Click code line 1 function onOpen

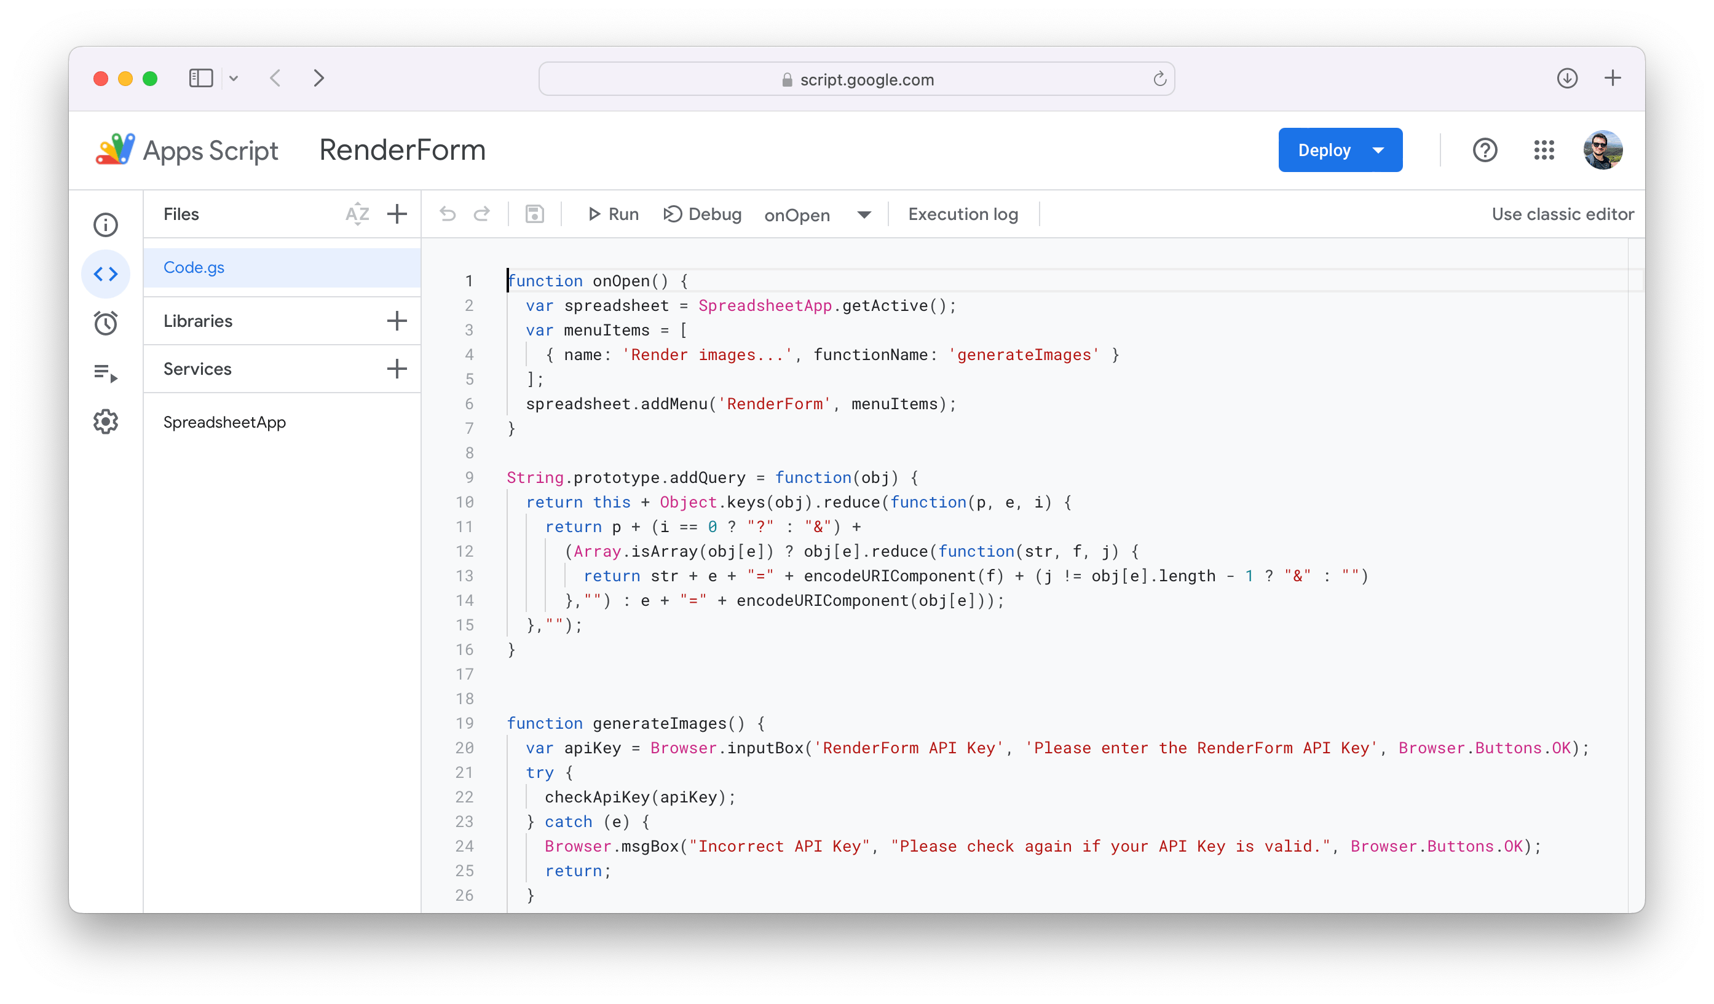598,281
